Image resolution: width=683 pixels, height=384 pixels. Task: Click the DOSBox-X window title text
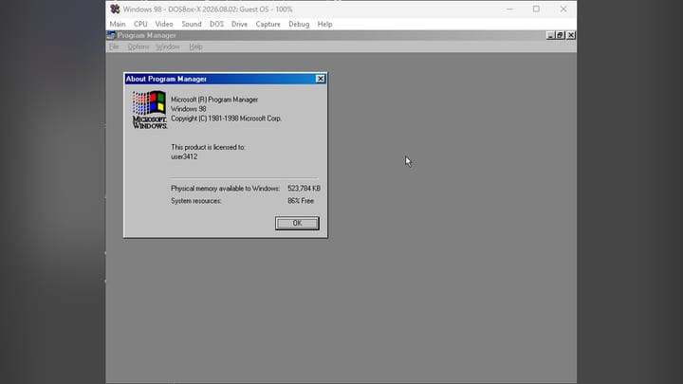coord(208,9)
